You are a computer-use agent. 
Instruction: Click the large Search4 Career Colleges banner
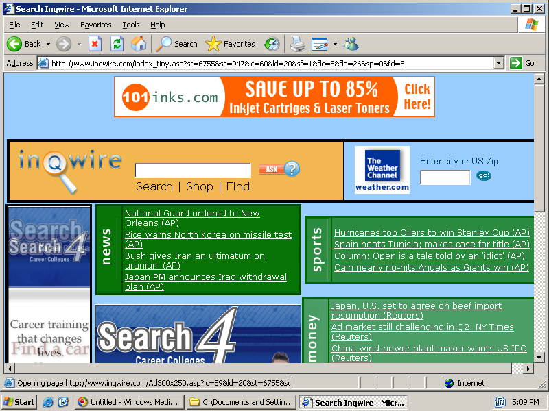point(198,334)
